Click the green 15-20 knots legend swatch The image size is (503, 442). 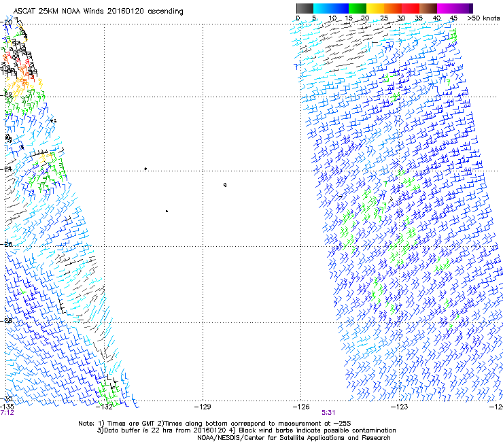[358, 8]
